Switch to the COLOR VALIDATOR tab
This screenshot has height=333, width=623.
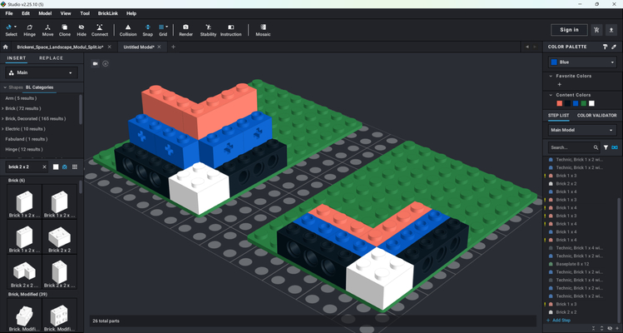(x=596, y=116)
